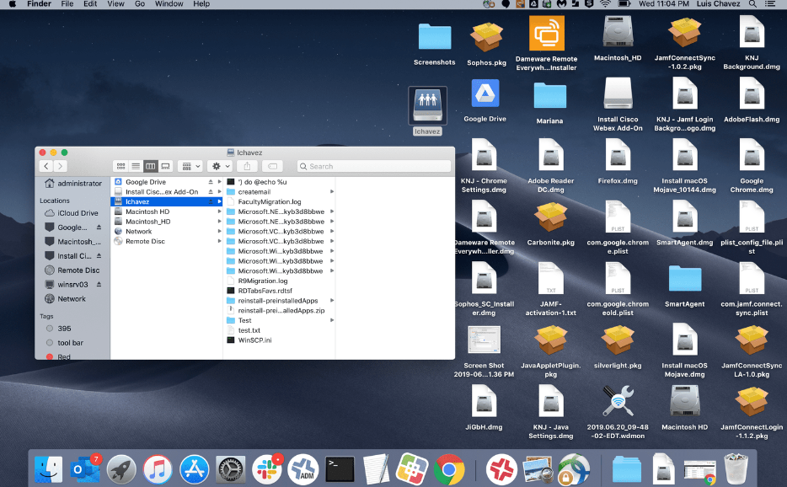
Task: Select Network in sidebar Locations
Action: 65,299
